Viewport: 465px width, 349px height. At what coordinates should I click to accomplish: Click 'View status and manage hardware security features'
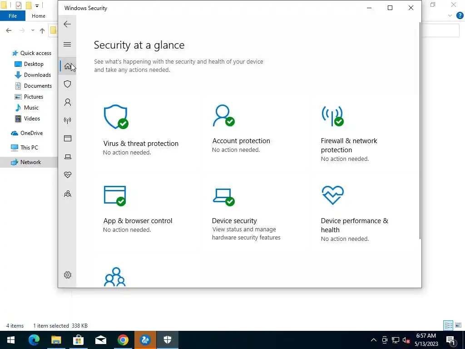pos(246,233)
